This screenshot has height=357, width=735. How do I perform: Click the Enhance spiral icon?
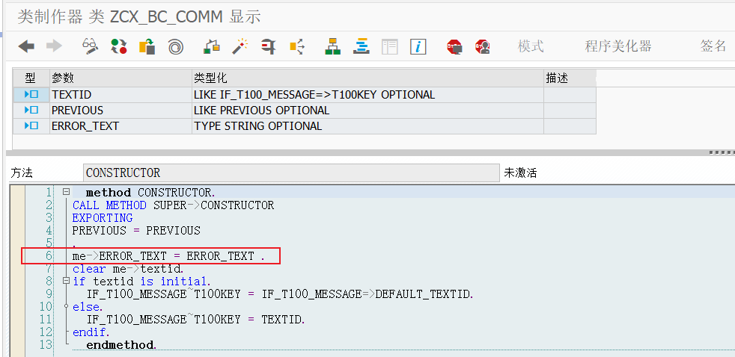tap(176, 46)
